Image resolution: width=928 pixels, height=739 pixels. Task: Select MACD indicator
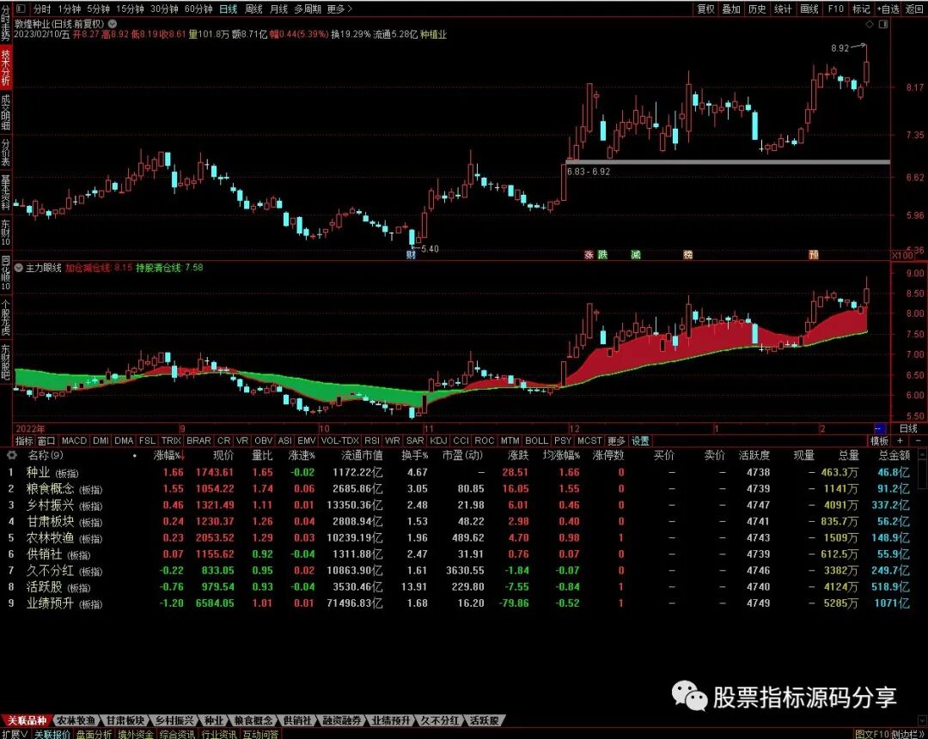74,440
